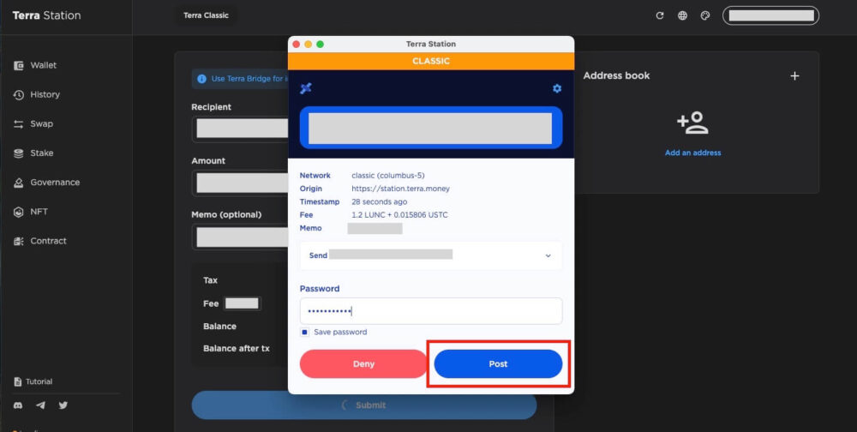The image size is (857, 432).
Task: Focus the Amount input field
Action: coord(241,183)
